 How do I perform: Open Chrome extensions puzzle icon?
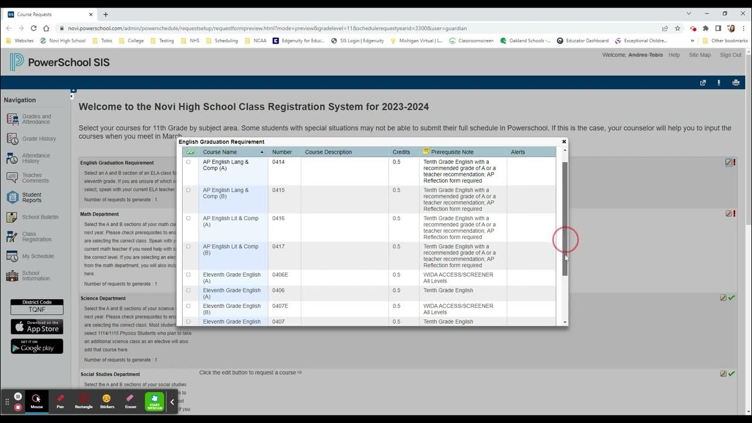point(706,28)
